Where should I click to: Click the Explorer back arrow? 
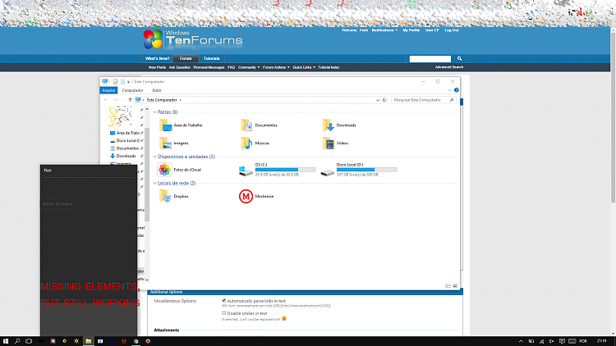(x=106, y=100)
